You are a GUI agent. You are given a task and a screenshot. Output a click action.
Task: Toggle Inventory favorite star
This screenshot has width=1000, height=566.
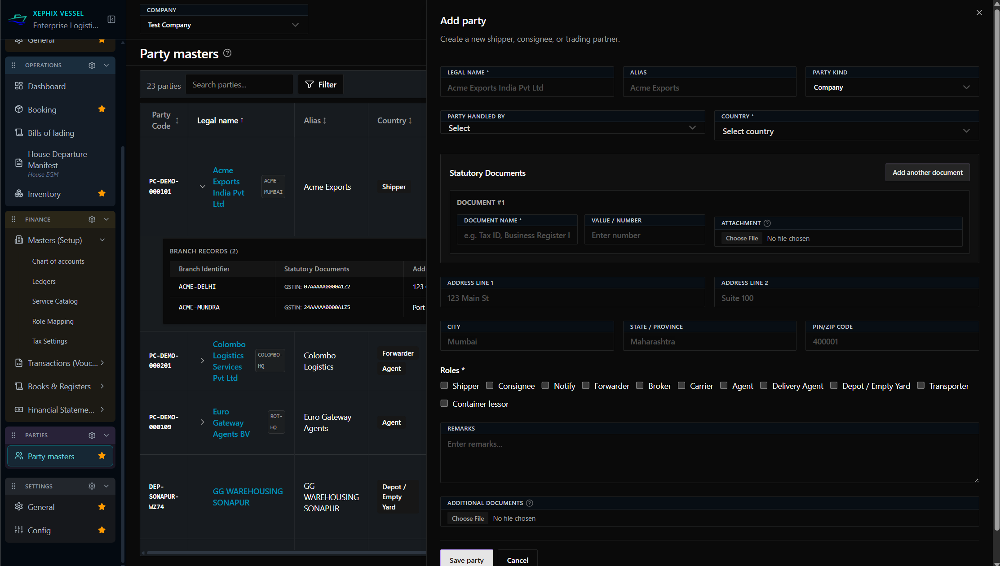(102, 193)
